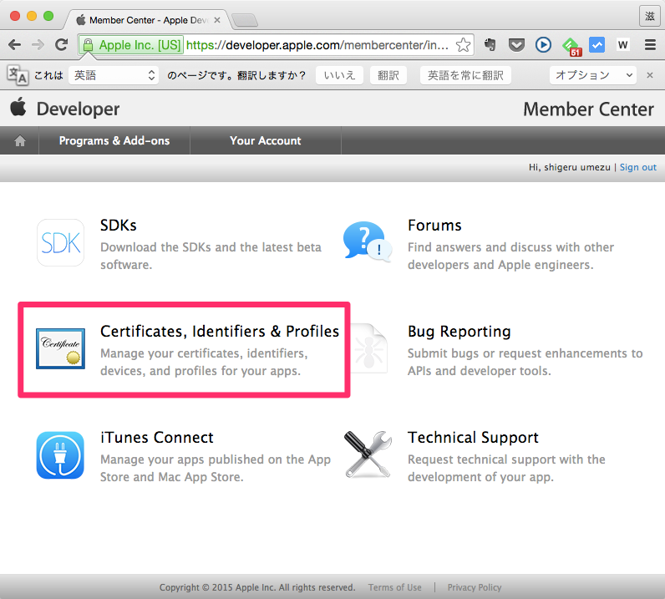Click the Sign out link
This screenshot has height=599, width=665.
(x=637, y=167)
